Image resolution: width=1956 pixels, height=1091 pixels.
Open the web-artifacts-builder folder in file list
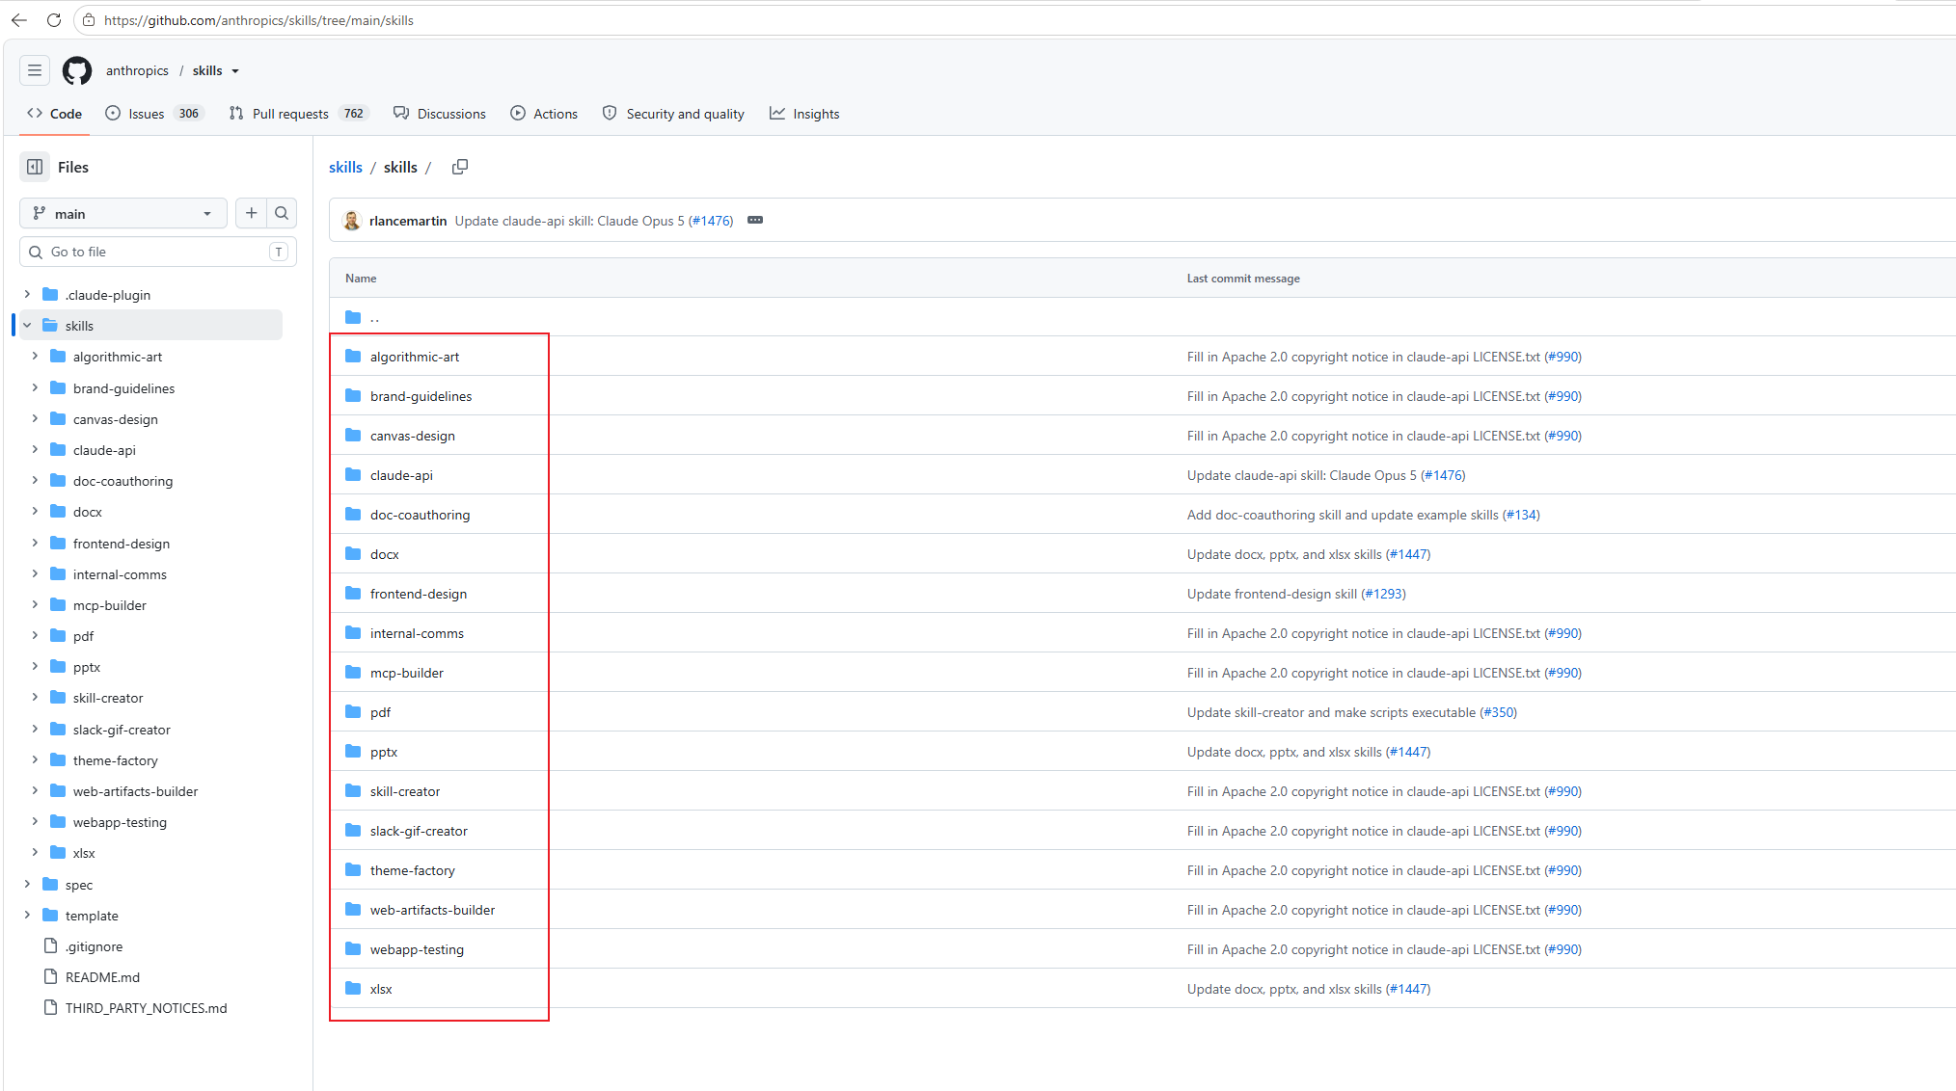(x=432, y=910)
